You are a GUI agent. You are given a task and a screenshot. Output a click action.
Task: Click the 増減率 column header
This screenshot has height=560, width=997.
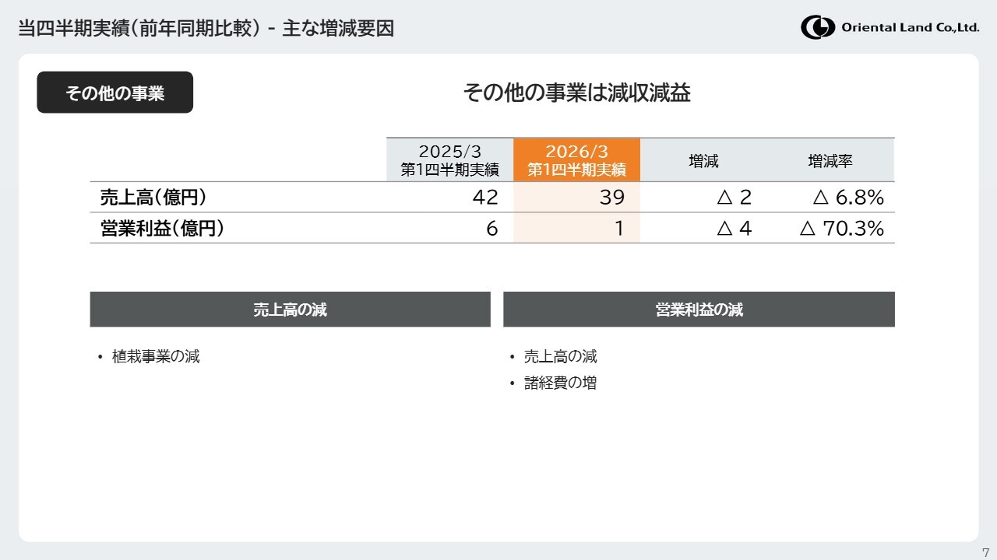pos(830,161)
